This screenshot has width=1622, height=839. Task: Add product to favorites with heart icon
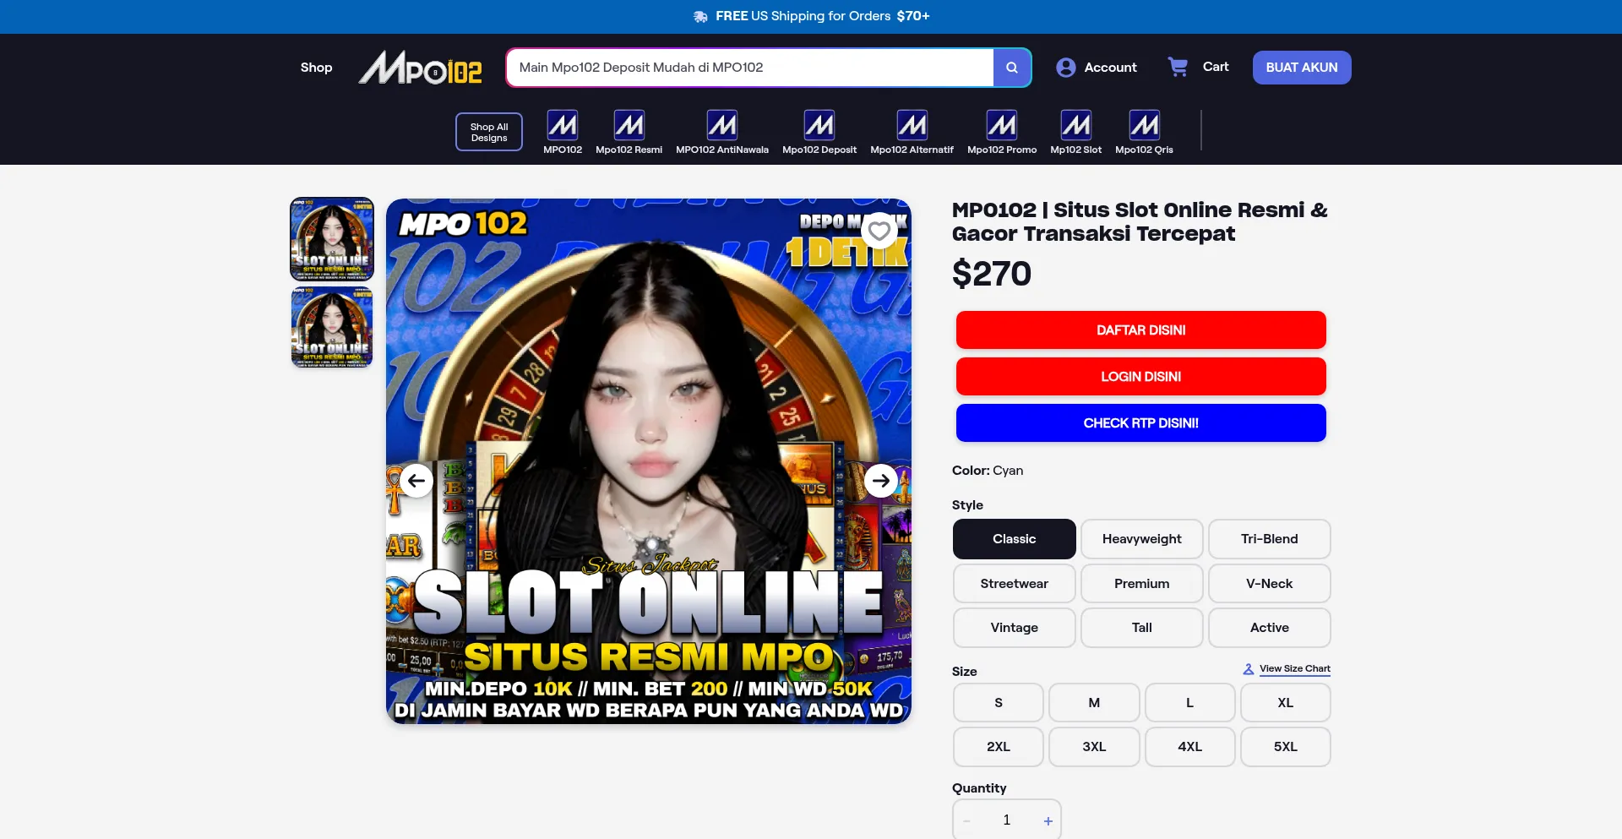tap(879, 231)
